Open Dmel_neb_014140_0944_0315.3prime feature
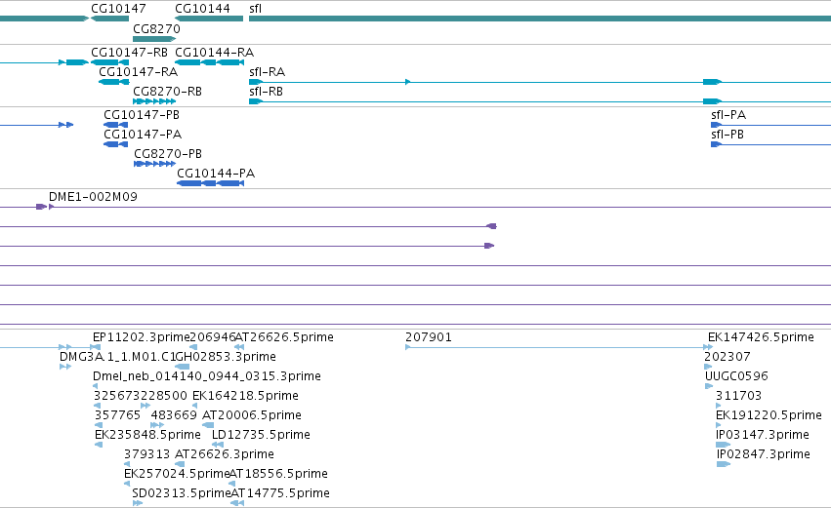 click(x=96, y=386)
